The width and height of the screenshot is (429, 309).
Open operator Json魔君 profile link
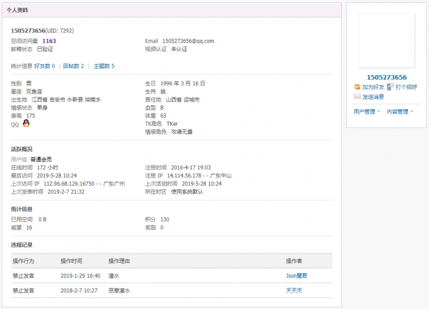point(297,275)
